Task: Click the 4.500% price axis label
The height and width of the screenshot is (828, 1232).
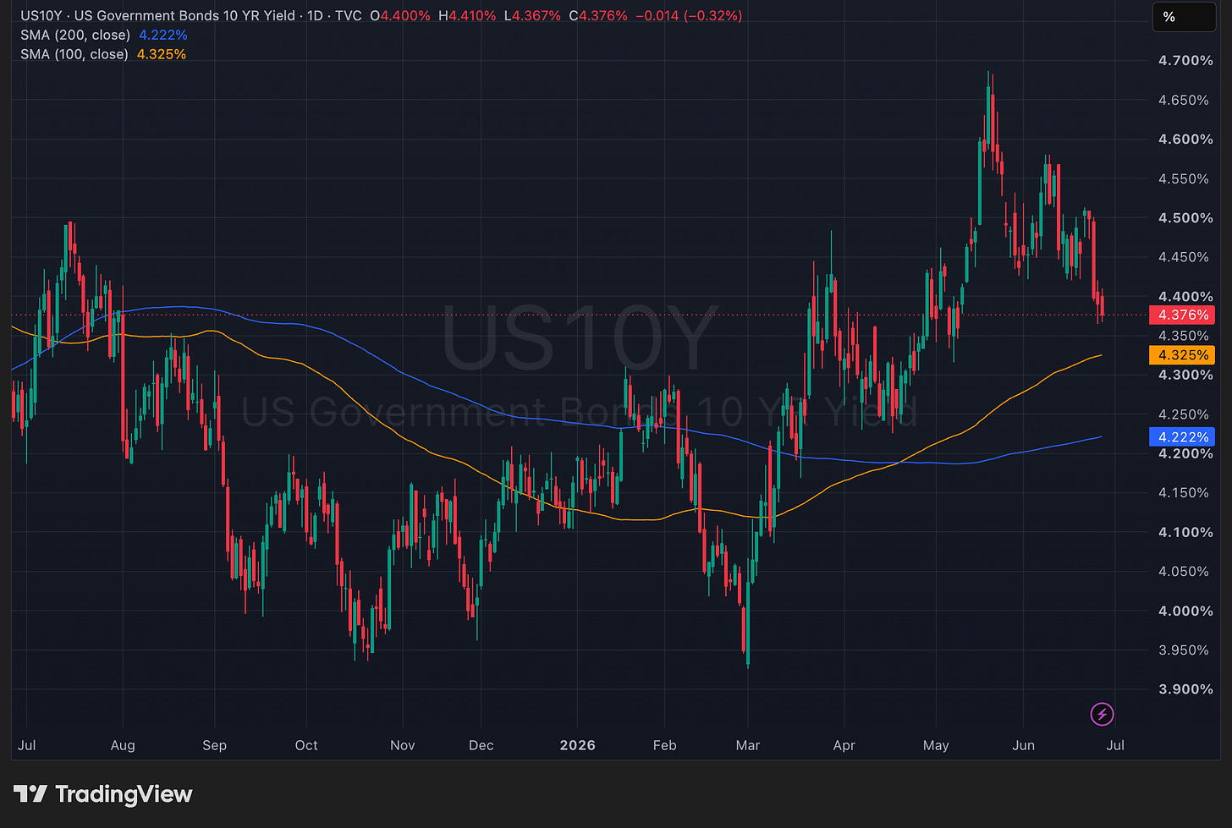Action: tap(1185, 217)
